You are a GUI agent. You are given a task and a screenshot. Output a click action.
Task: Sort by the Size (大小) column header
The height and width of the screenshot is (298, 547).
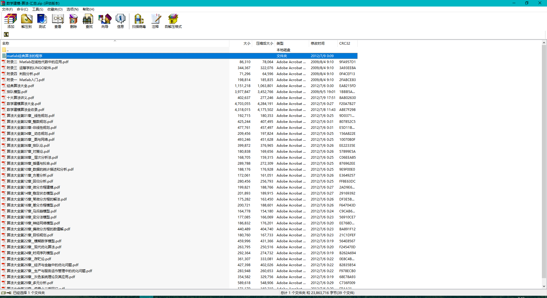(247, 44)
